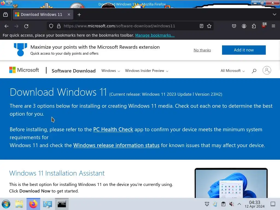
Task: Open clipboard manager tray icon
Action: tap(223, 204)
